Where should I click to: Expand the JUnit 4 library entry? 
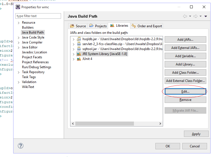pos(73,59)
